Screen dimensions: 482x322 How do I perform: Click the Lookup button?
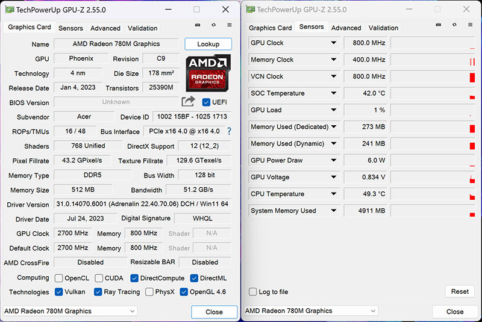coord(208,44)
